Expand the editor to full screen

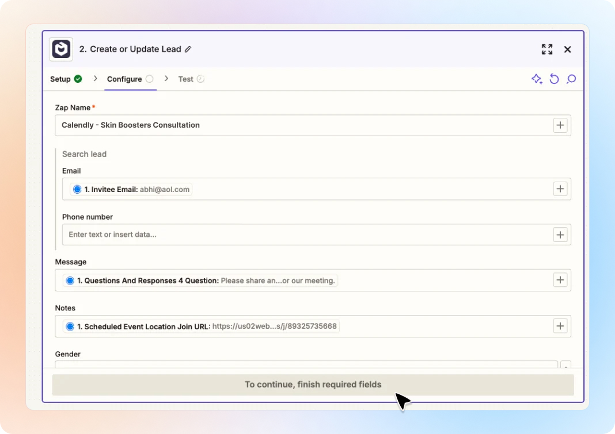coord(546,49)
